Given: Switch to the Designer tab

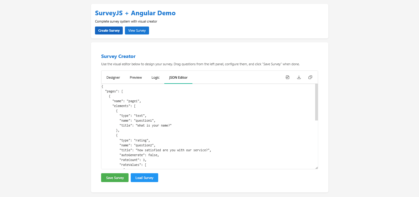Looking at the screenshot, I should coord(113,77).
